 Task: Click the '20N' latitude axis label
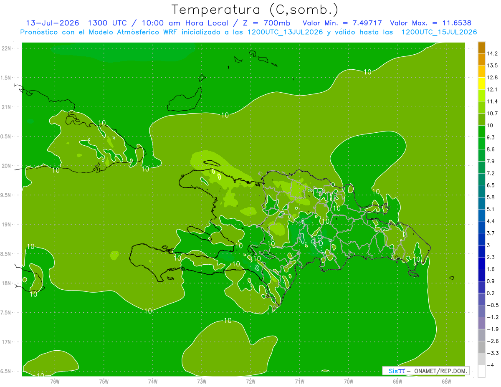point(7,166)
